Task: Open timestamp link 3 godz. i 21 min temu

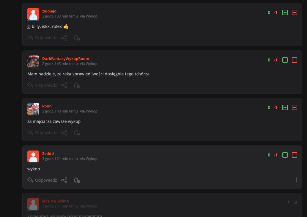Action: 60,159
